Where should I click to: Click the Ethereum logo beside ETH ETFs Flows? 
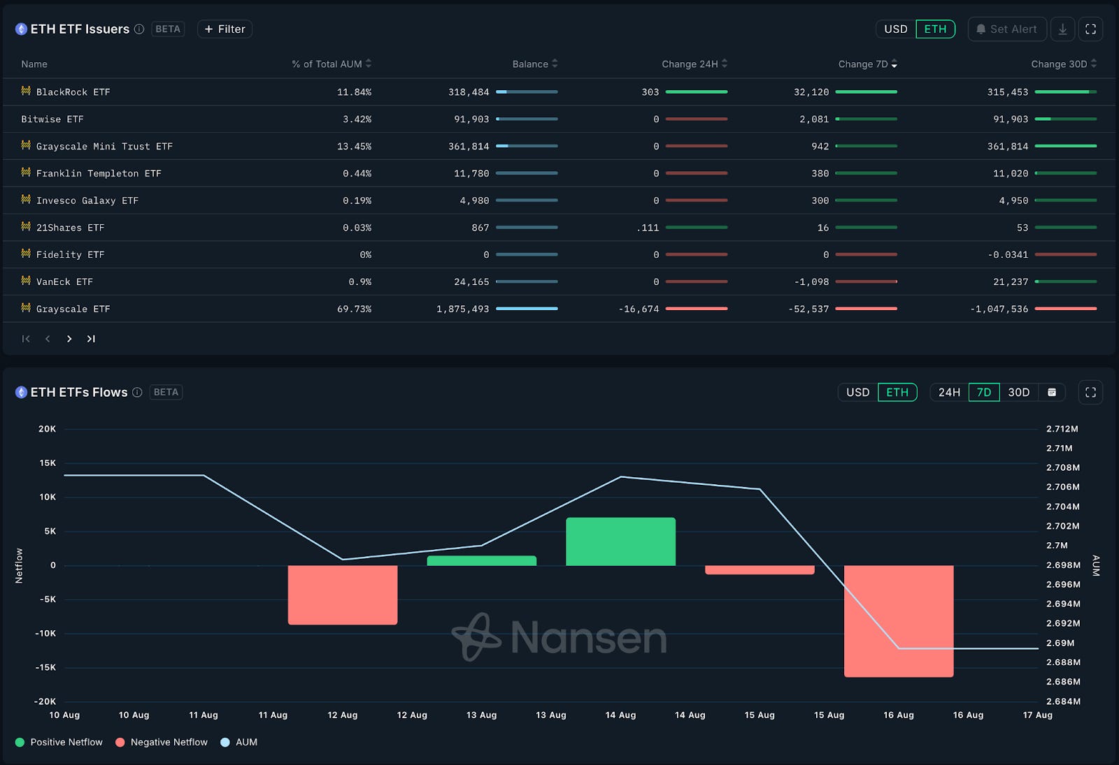21,393
